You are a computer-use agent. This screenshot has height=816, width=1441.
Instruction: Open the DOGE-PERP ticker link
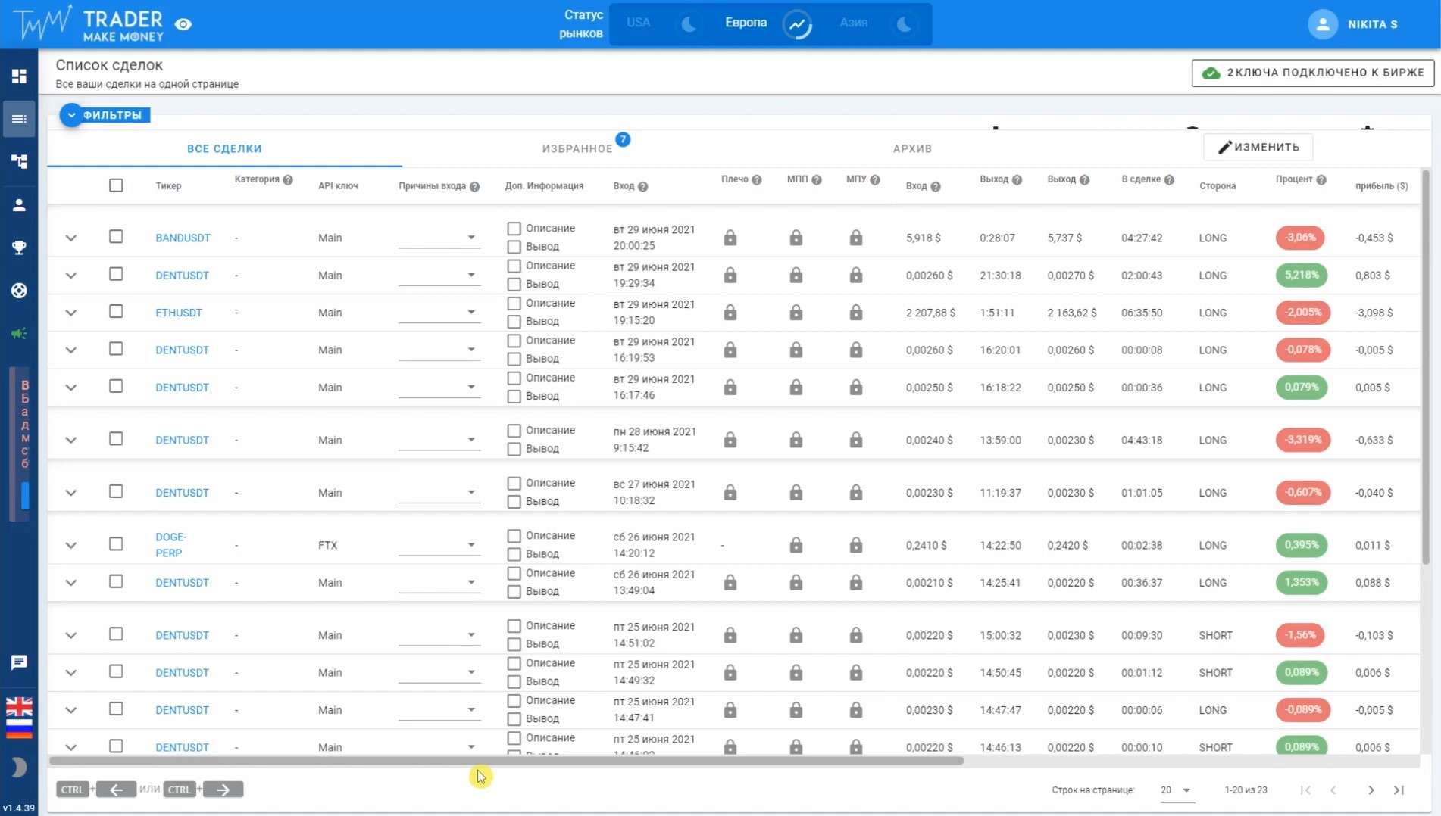170,545
